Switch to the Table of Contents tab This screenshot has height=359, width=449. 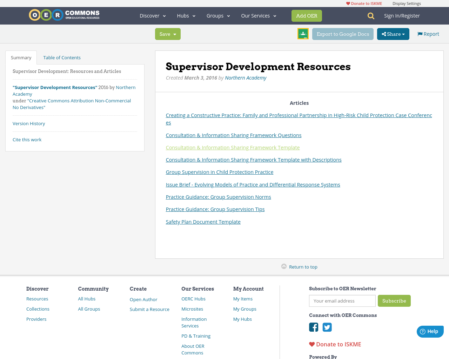(62, 57)
